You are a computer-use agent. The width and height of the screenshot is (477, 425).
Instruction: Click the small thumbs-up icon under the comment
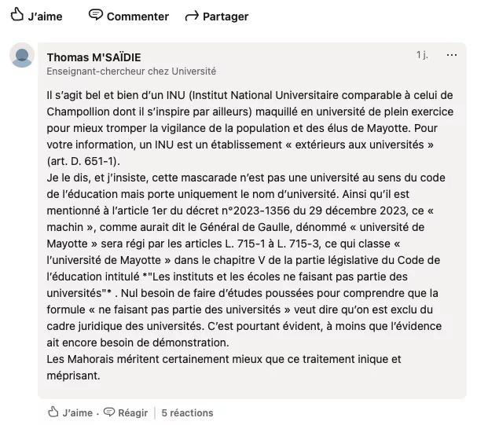coord(53,412)
